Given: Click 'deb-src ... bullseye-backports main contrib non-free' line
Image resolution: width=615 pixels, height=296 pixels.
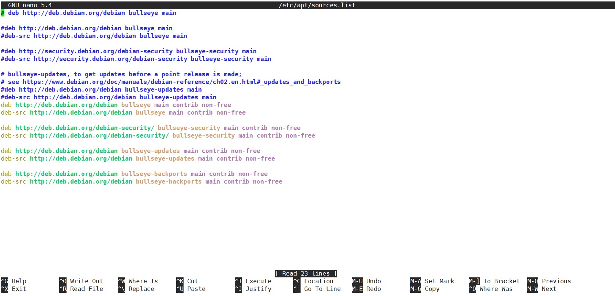Looking at the screenshot, I should point(142,181).
